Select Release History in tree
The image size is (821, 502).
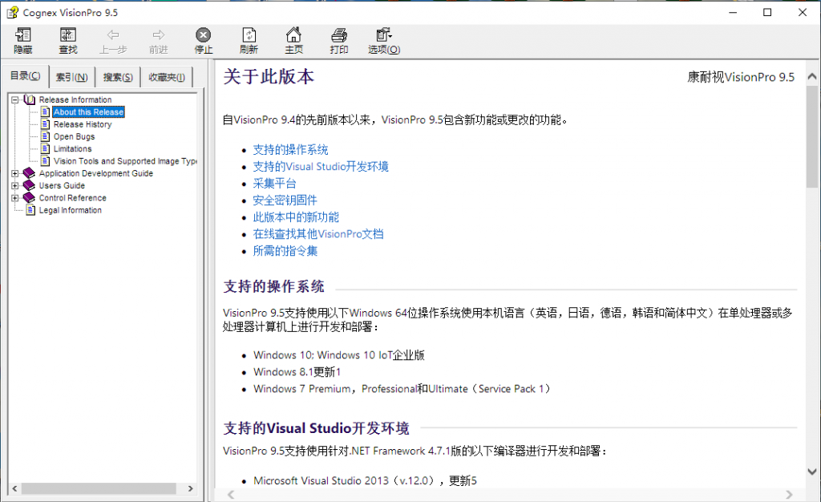(x=83, y=124)
